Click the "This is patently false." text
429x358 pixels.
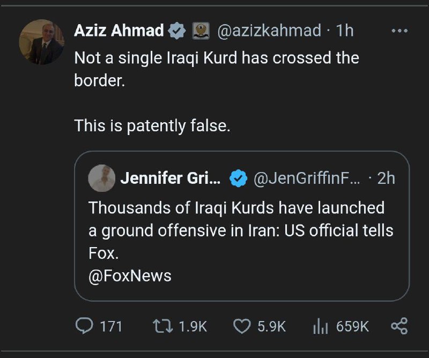152,125
